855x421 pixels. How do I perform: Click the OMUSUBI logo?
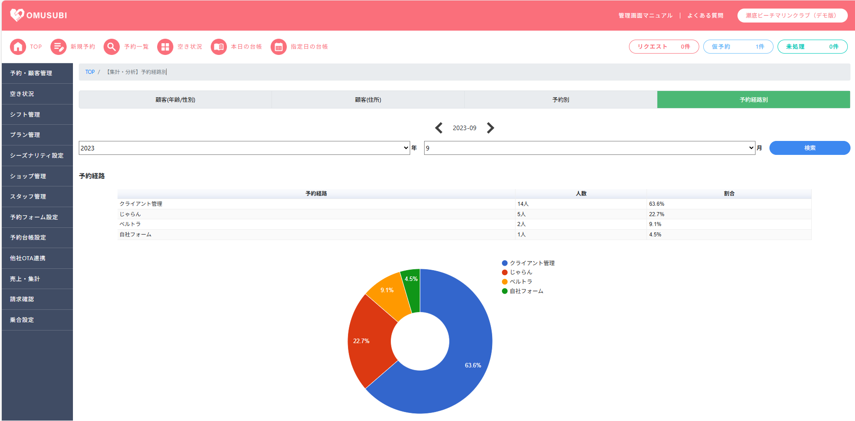pyautogui.click(x=39, y=15)
